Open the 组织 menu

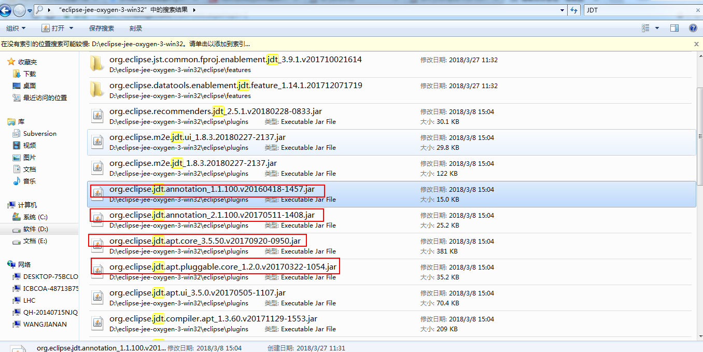pyautogui.click(x=16, y=28)
